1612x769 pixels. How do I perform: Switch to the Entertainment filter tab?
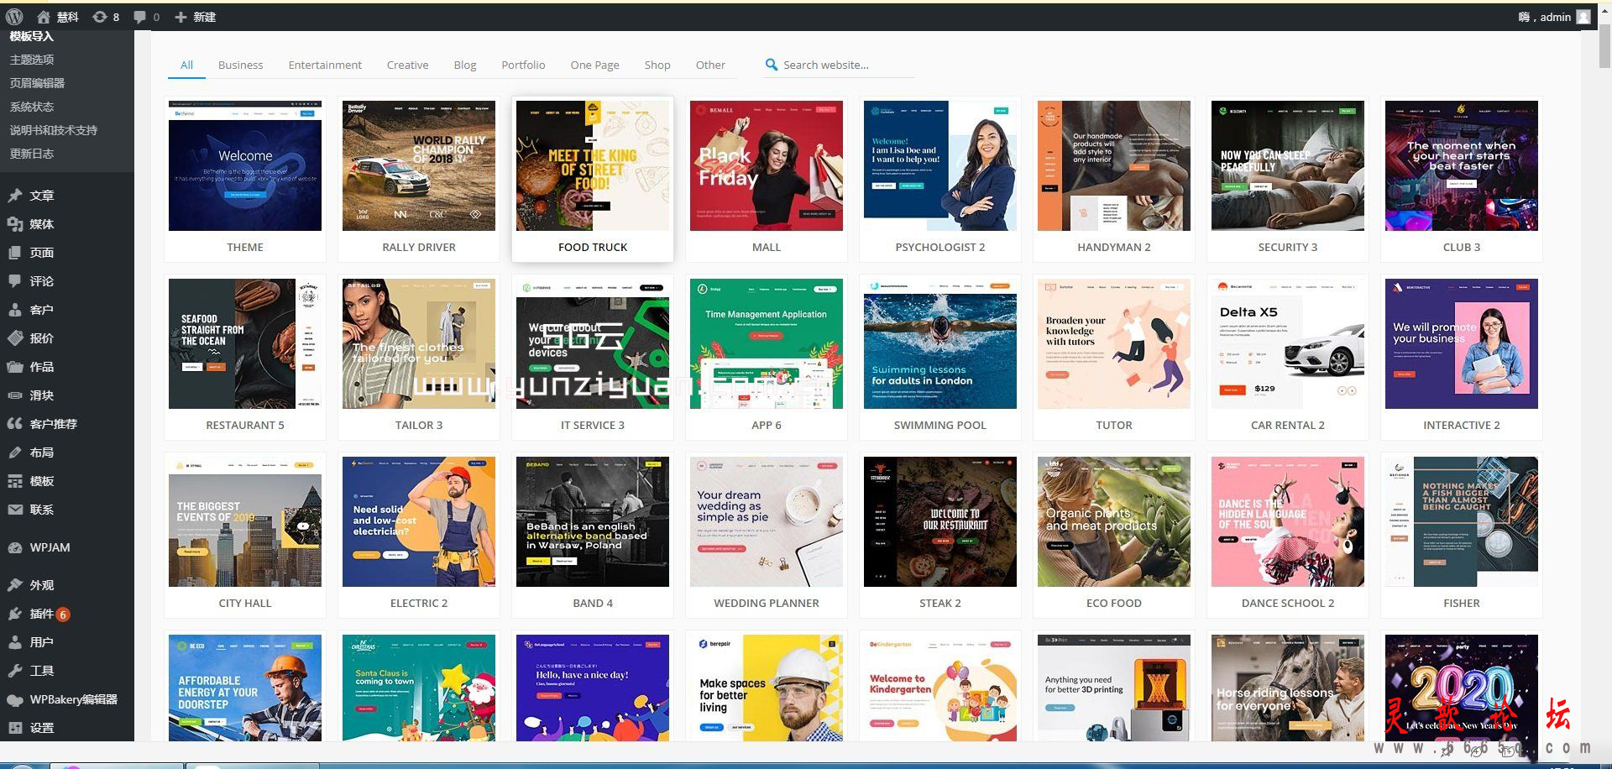325,65
